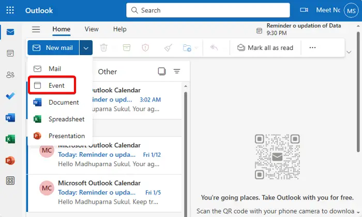The image size is (362, 217).
Task: Click the Mark all as read button
Action: 265,48
